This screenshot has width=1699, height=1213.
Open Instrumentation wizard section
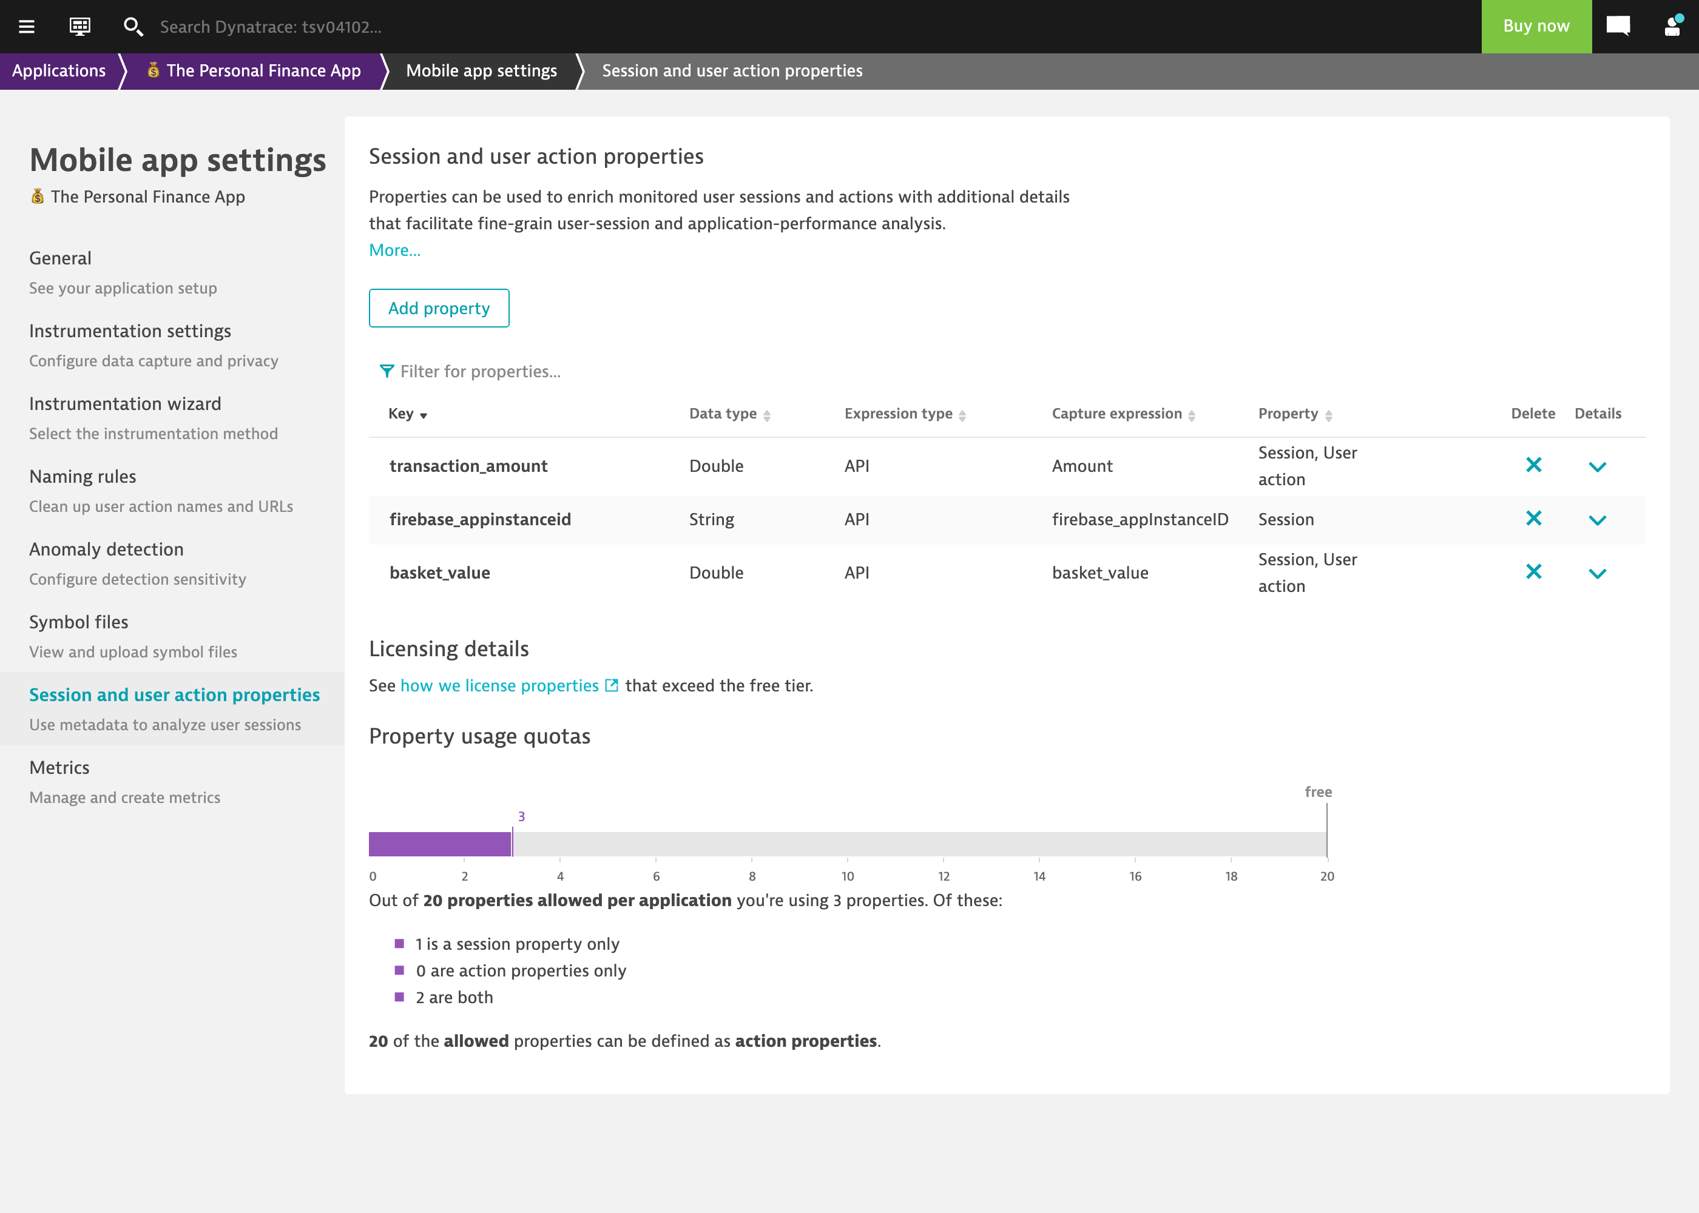[172, 417]
